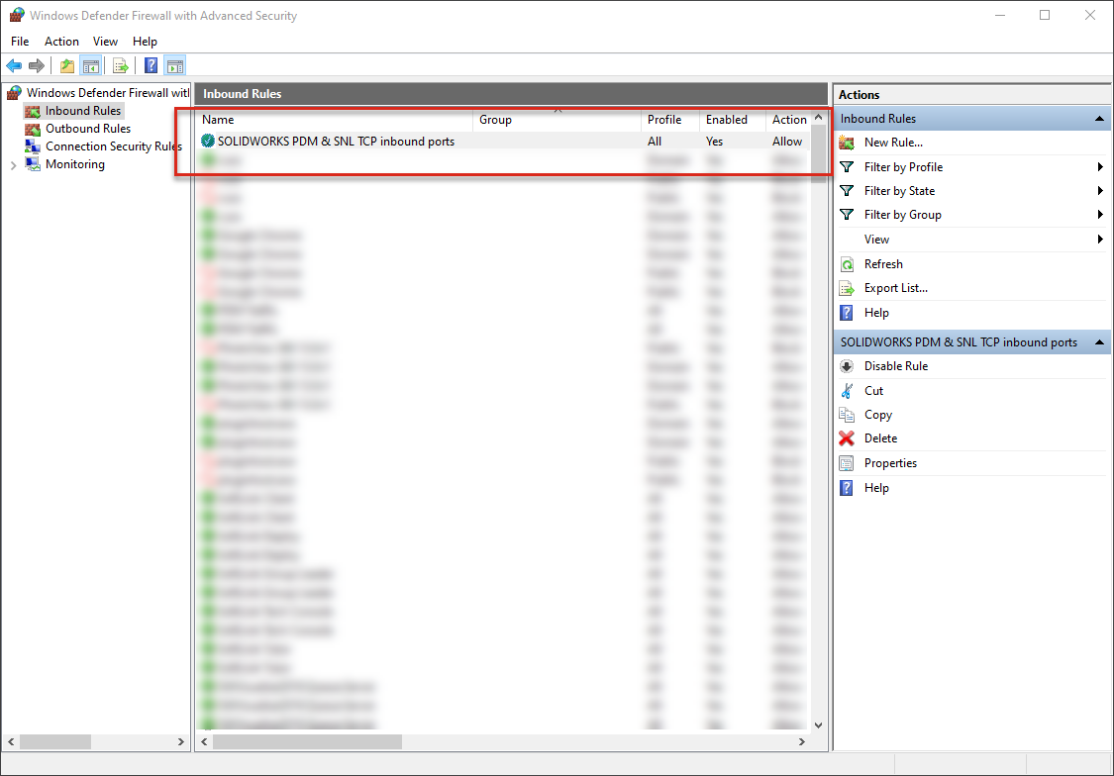1114x776 pixels.
Task: Click the rules list scroll-left arrow
Action: [205, 742]
